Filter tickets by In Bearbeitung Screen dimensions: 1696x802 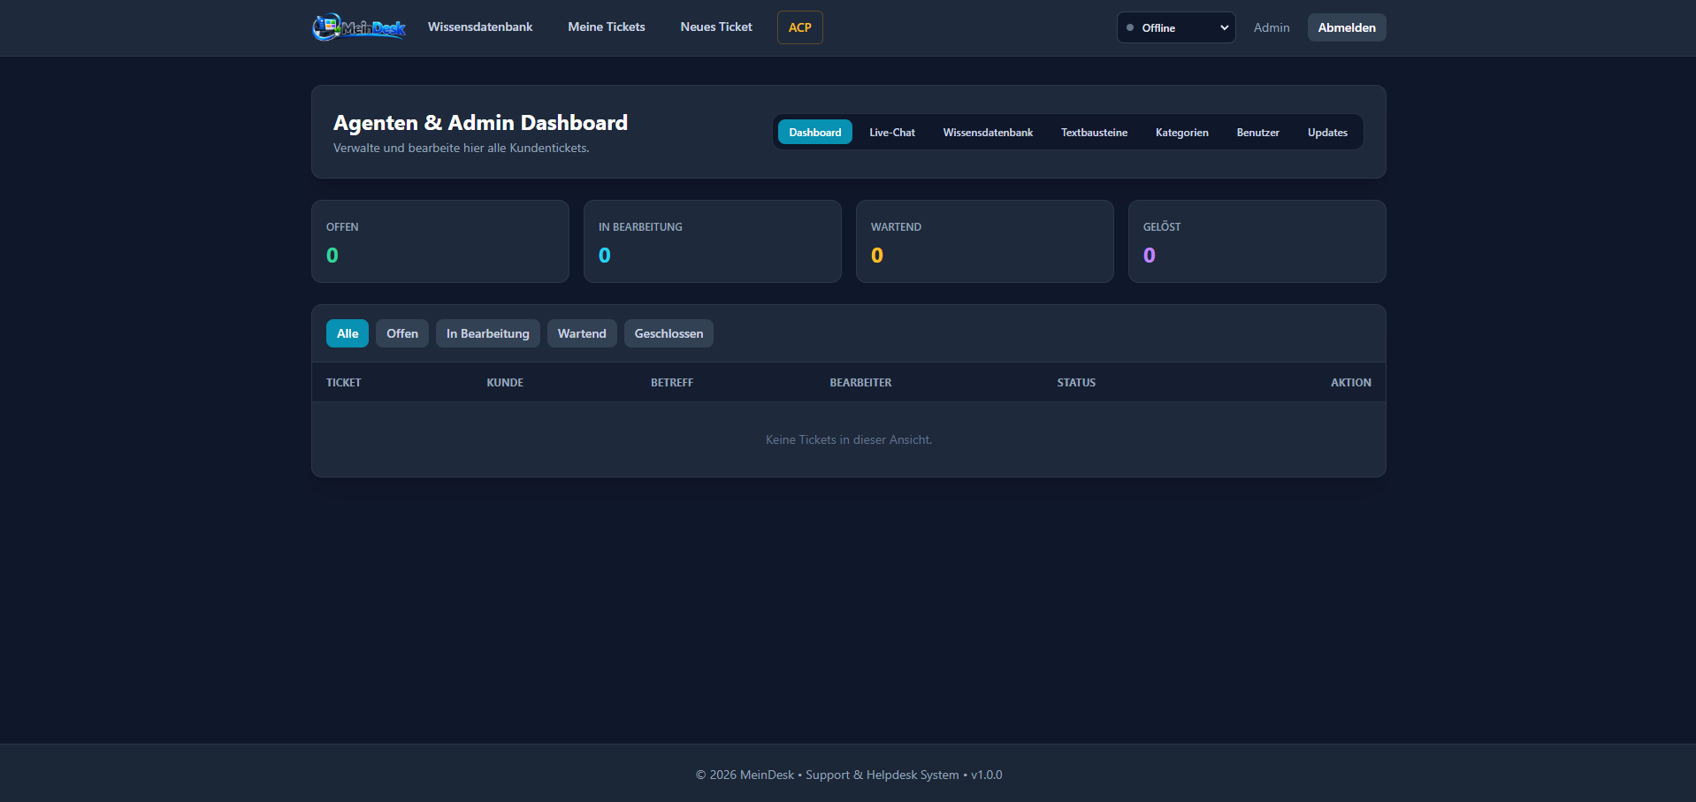point(488,333)
